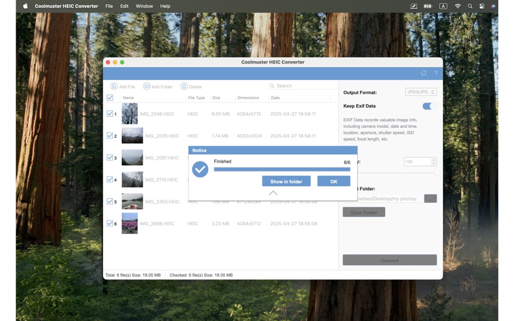The image size is (514, 321).
Task: Open the File menu
Action: click(x=109, y=6)
